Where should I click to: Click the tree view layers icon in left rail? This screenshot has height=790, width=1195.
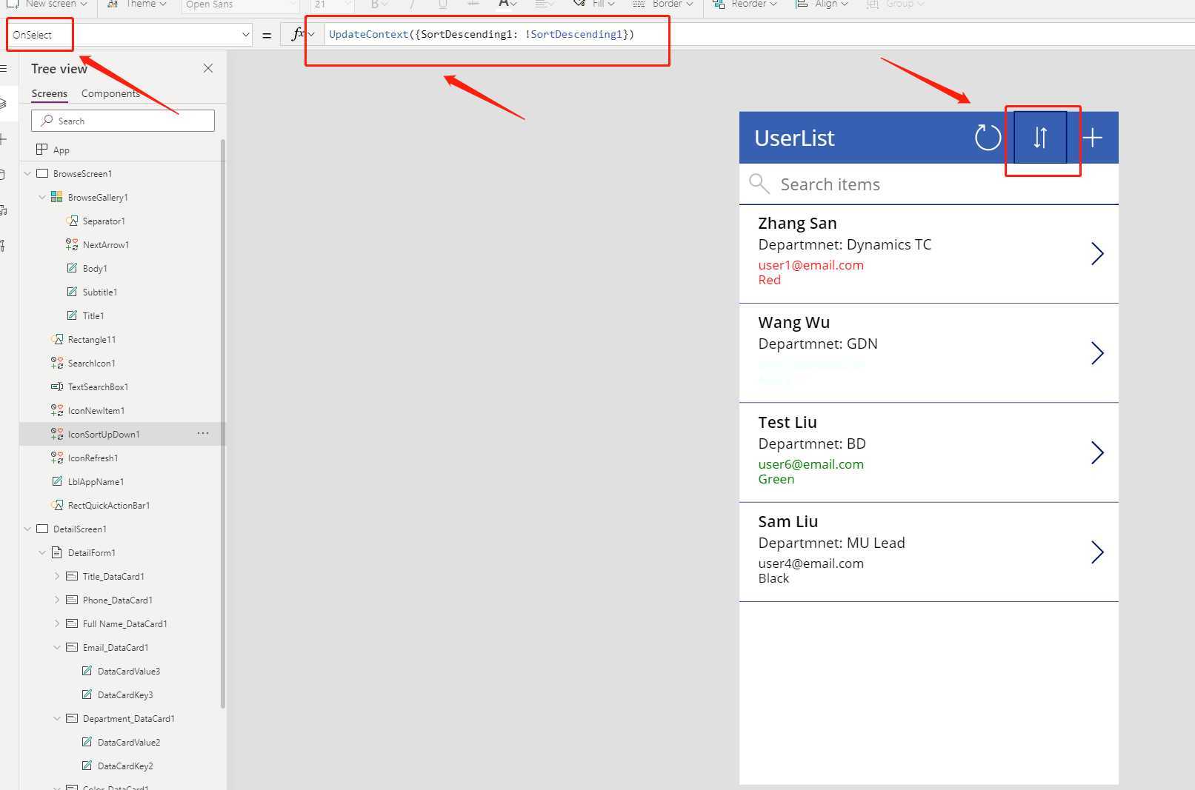[2, 103]
